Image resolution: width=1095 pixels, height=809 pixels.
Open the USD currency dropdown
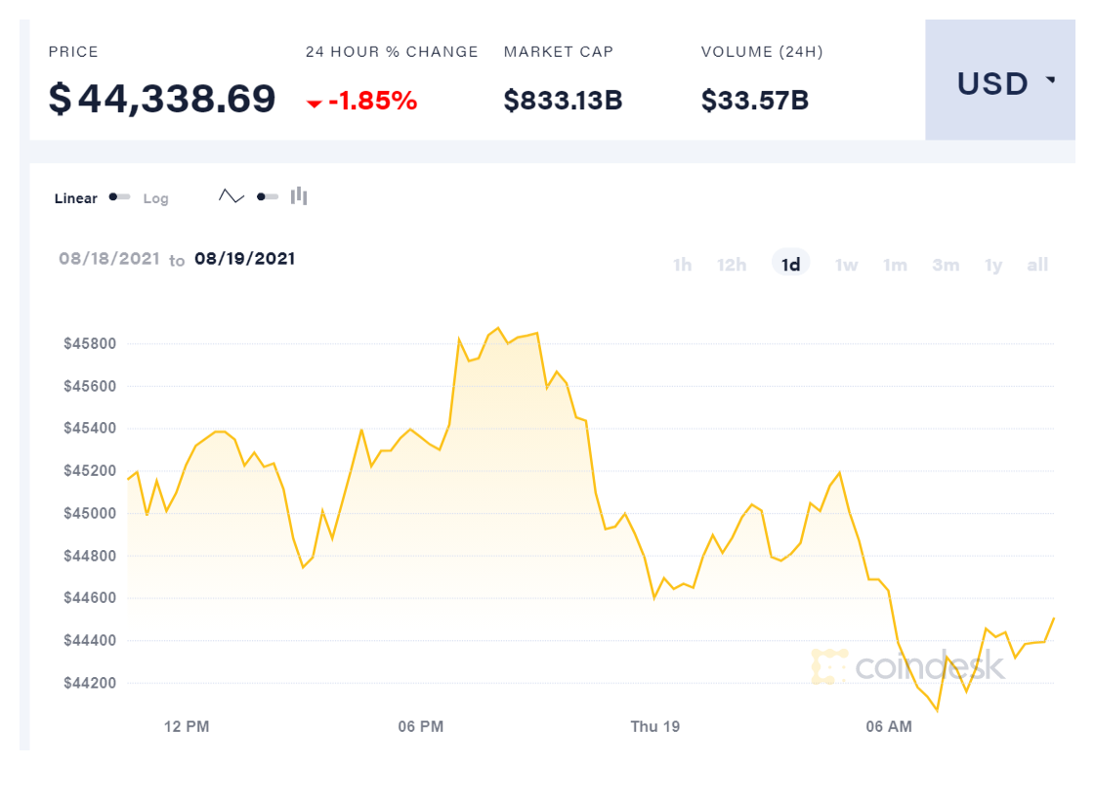click(1000, 84)
